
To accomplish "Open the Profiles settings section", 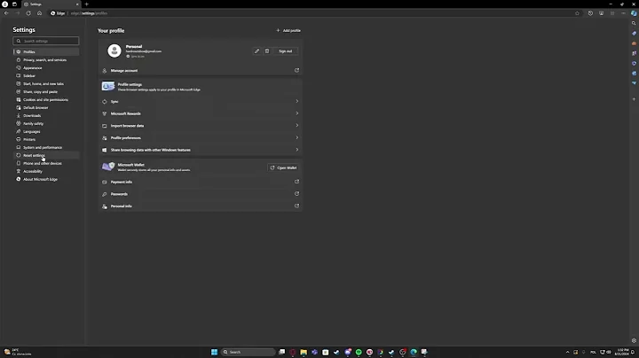I will (46, 52).
